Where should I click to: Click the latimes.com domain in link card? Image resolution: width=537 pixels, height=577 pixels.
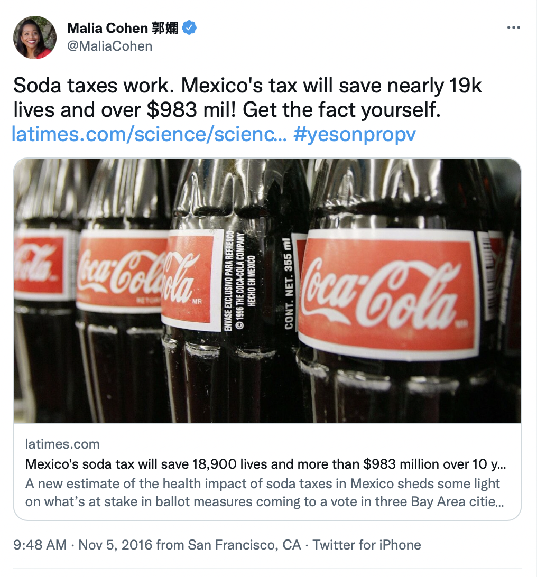(62, 444)
